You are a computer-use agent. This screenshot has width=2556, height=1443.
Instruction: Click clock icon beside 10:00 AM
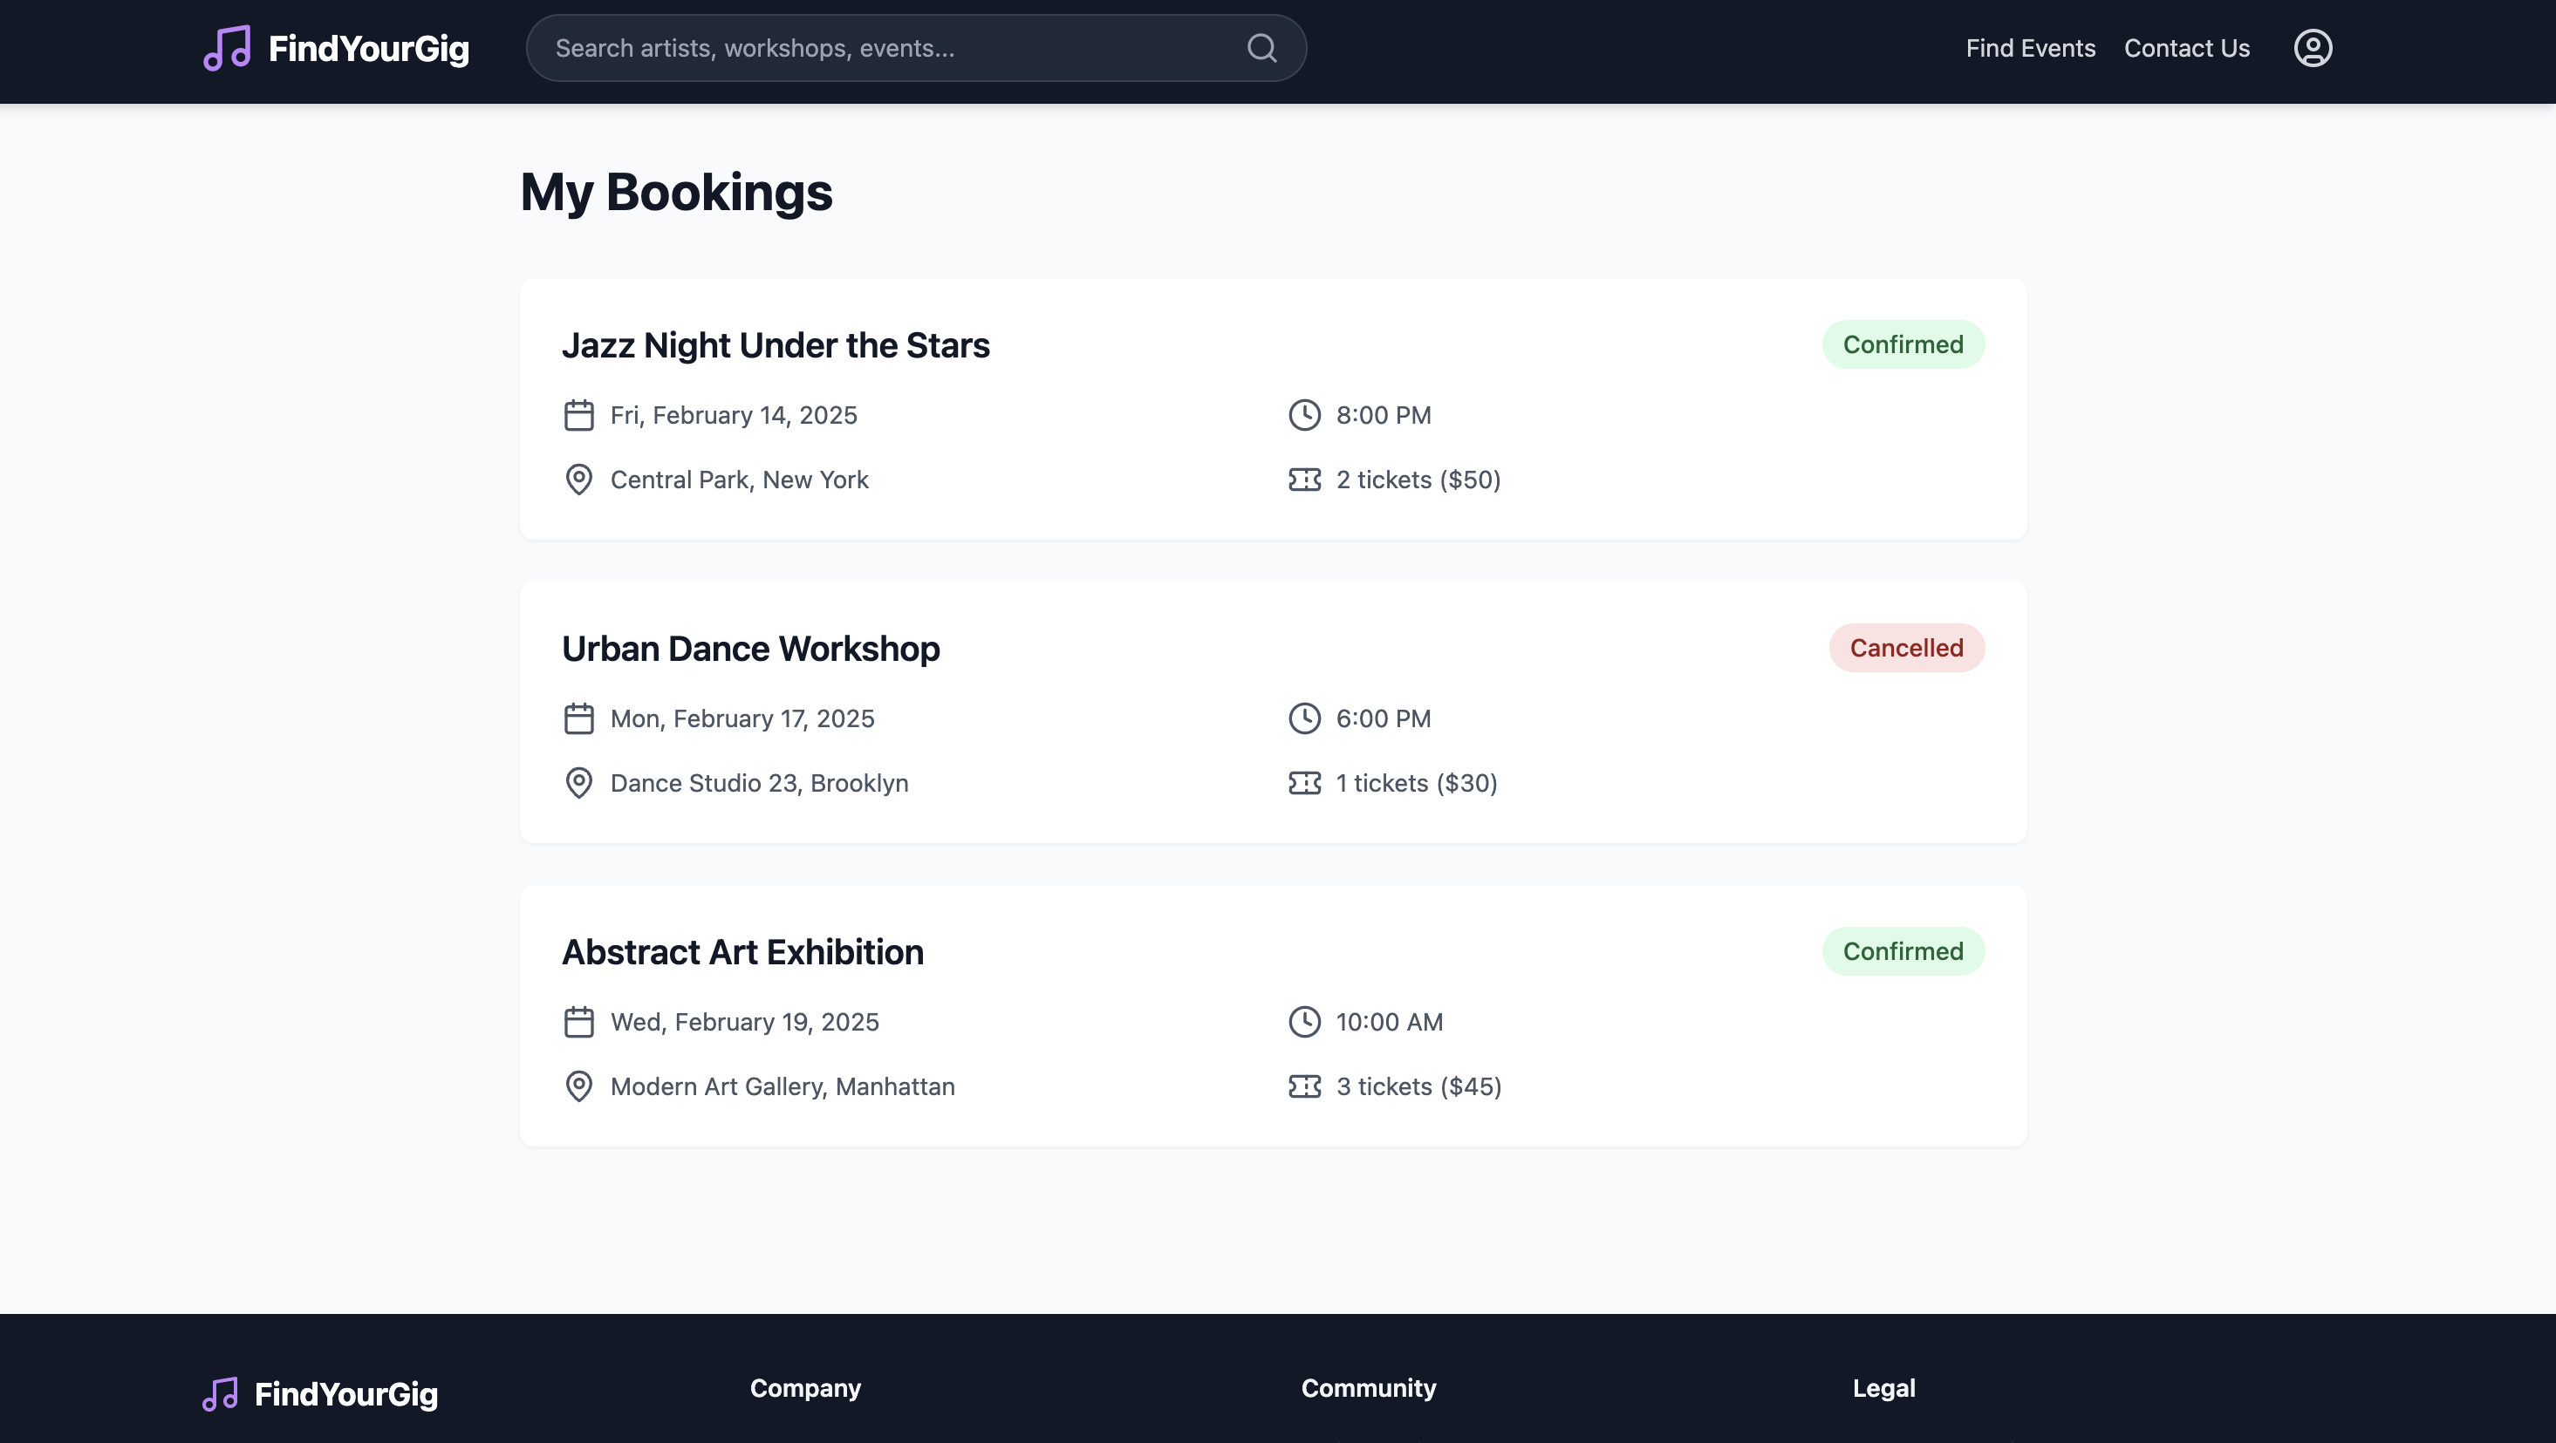point(1304,1023)
